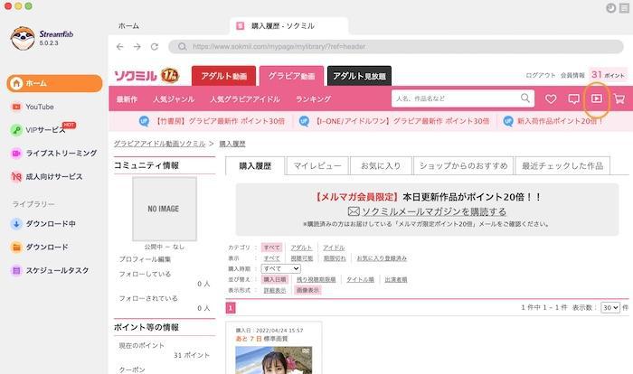Open the アダルト見放題 site tab

pyautogui.click(x=359, y=76)
